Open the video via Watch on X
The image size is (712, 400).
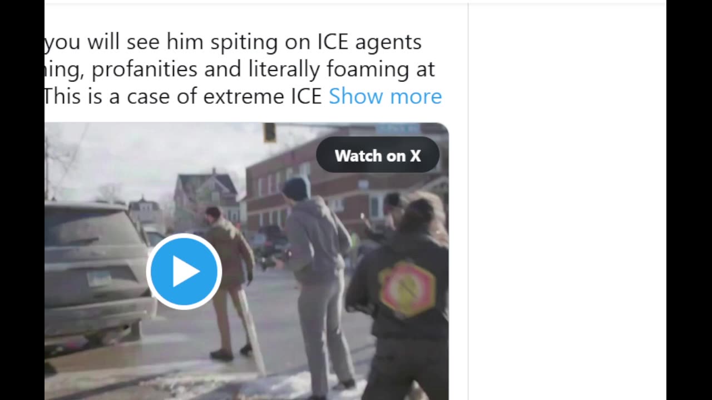pos(378,156)
